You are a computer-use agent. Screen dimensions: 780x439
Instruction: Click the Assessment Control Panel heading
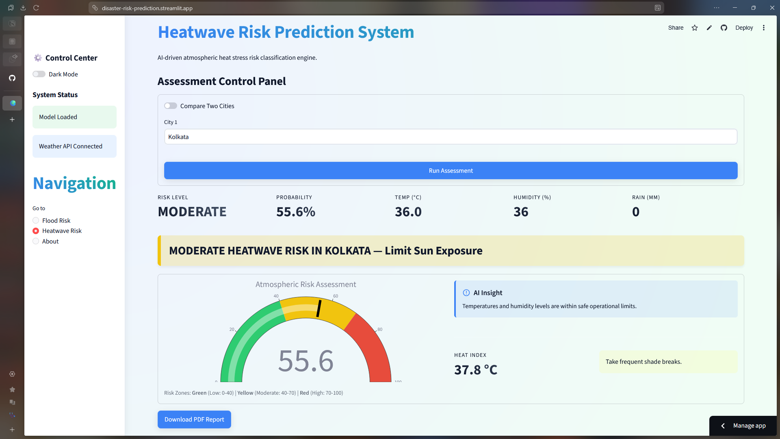(x=221, y=81)
